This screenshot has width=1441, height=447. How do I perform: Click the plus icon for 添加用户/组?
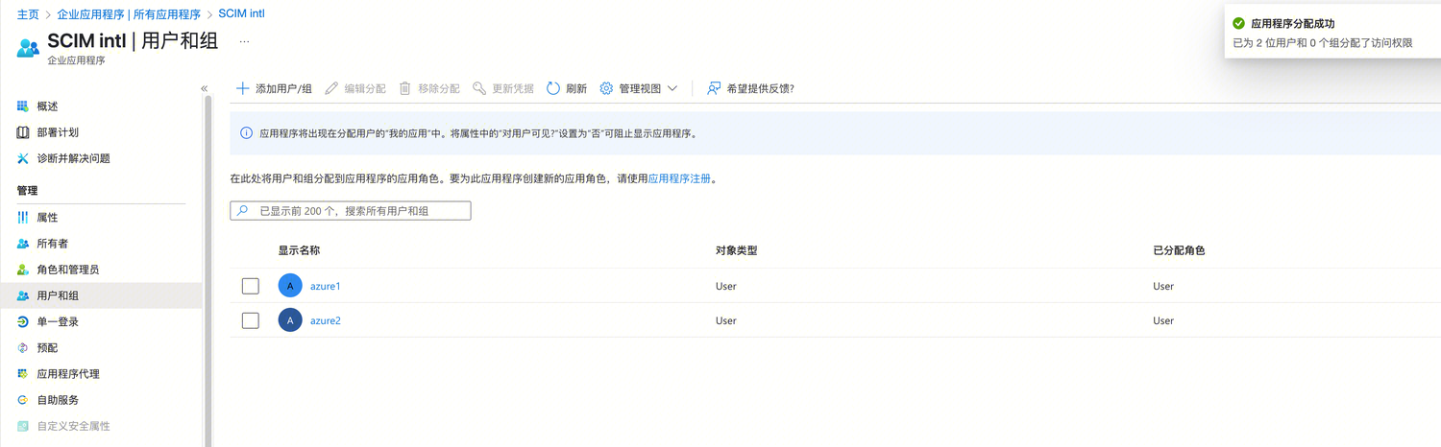pyautogui.click(x=243, y=88)
